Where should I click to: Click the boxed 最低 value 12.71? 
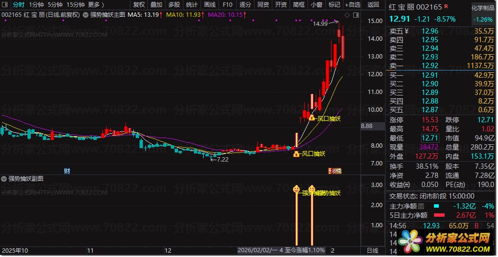click(430, 138)
